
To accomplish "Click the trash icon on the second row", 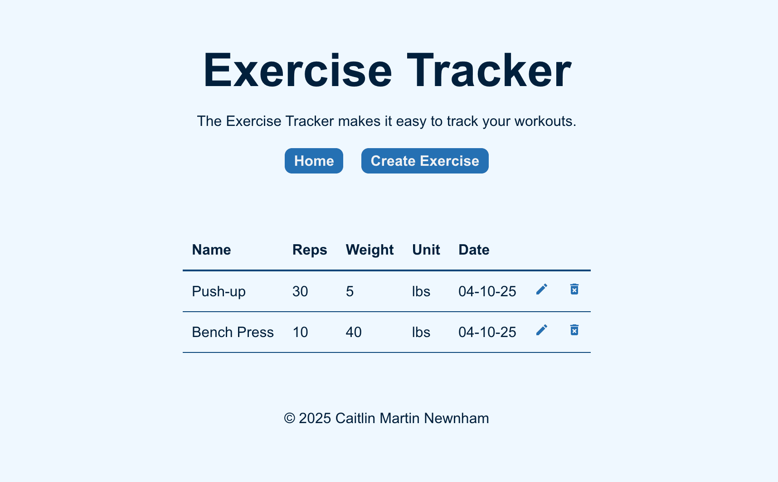I will point(574,330).
